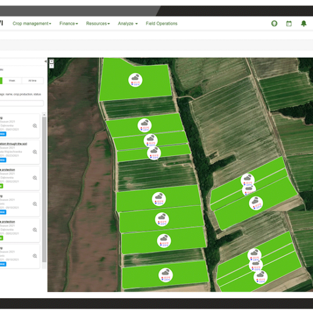Zoom out the map with minus button
The height and width of the screenshot is (313, 313).
[52, 66]
